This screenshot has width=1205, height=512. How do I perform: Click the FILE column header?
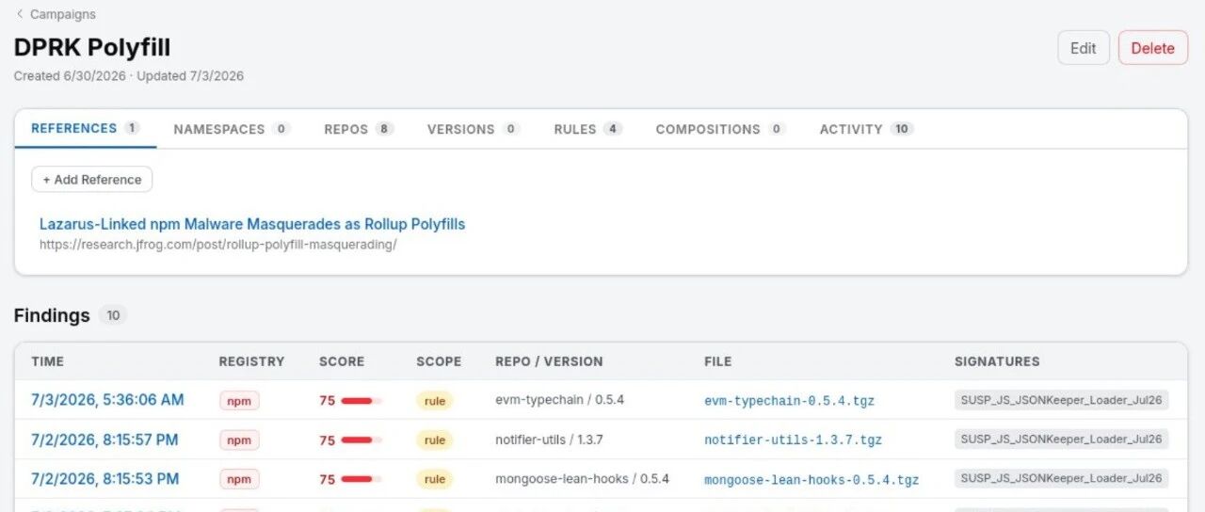[x=717, y=361]
